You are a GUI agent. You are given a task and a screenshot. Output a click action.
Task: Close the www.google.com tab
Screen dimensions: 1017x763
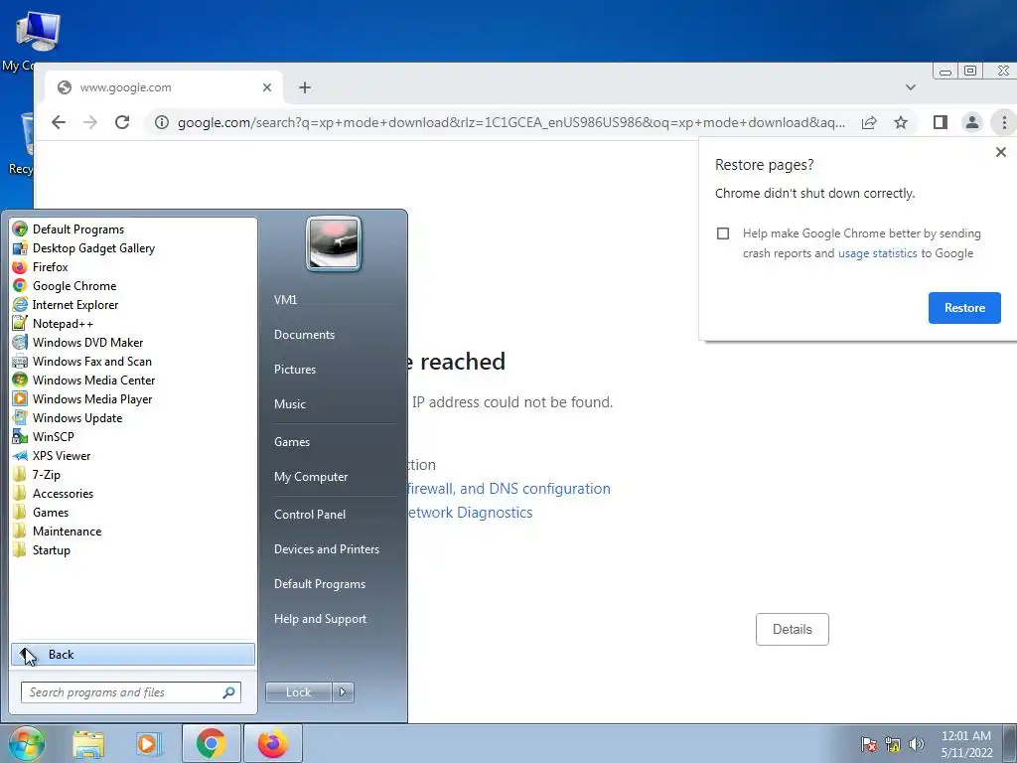[266, 87]
